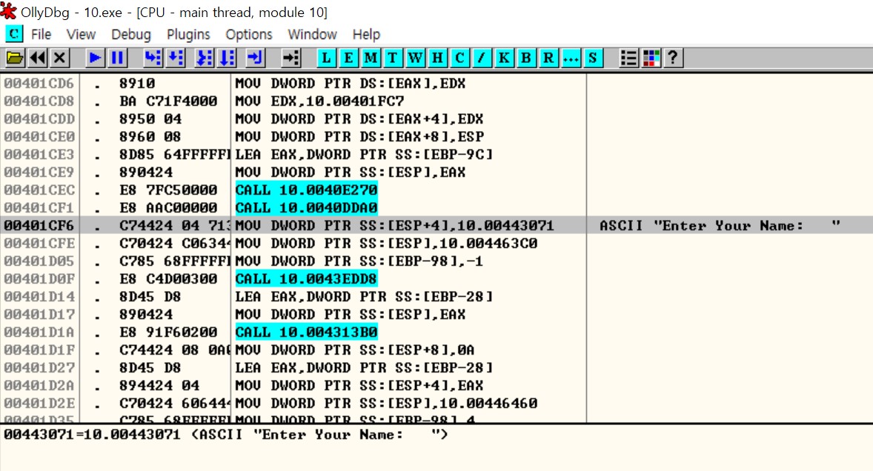Select address row 00401CDD
873x471 pixels.
(x=39, y=119)
